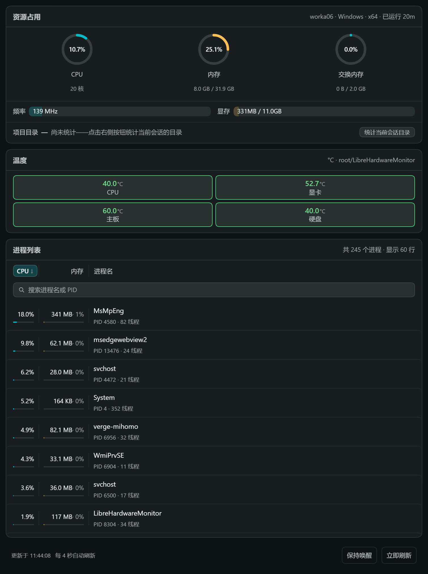Click PID 6904 · 11 线程 text
The height and width of the screenshot is (574, 428).
tap(116, 467)
